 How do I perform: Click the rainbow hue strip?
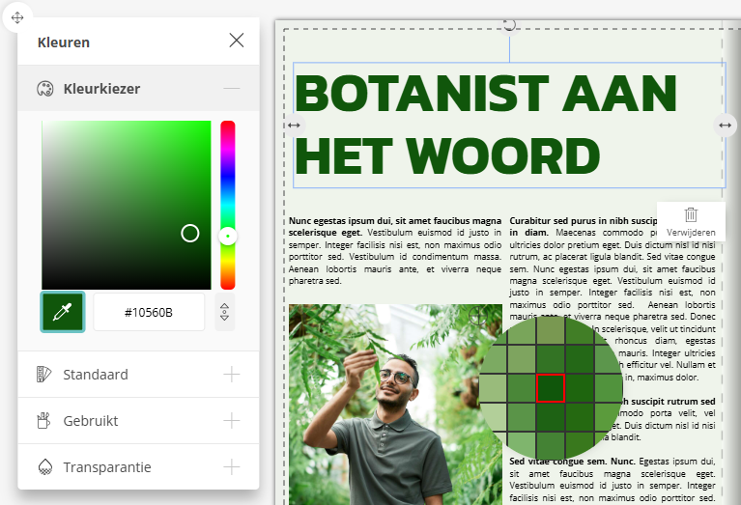[x=228, y=205]
